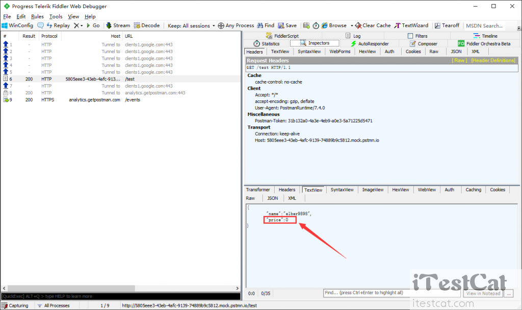The height and width of the screenshot is (310, 522).
Task: Replay the selected session
Action: click(x=58, y=25)
